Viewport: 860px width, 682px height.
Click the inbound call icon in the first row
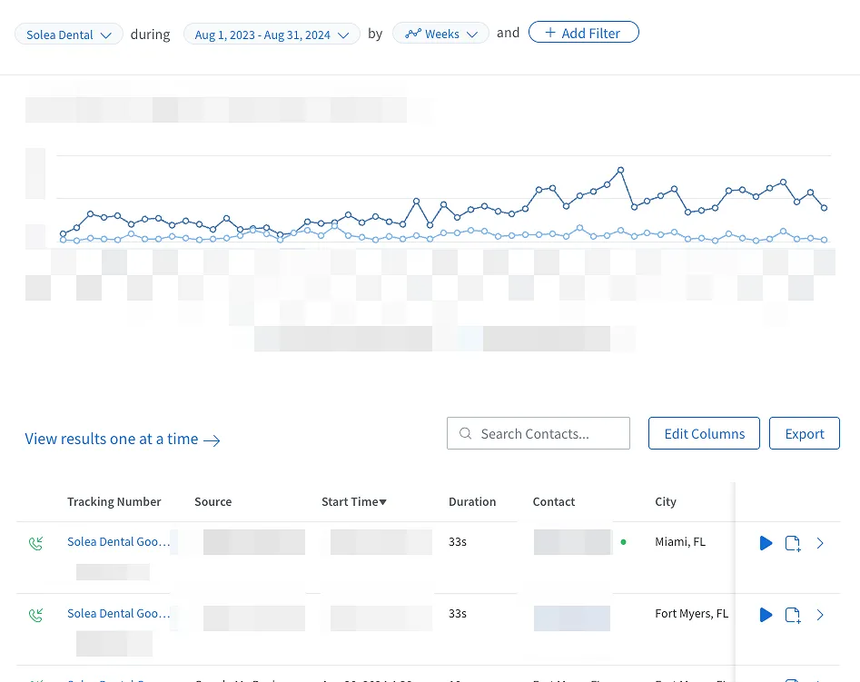[36, 543]
